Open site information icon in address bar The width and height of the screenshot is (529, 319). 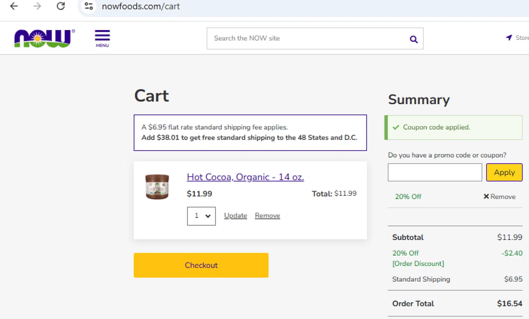(89, 6)
